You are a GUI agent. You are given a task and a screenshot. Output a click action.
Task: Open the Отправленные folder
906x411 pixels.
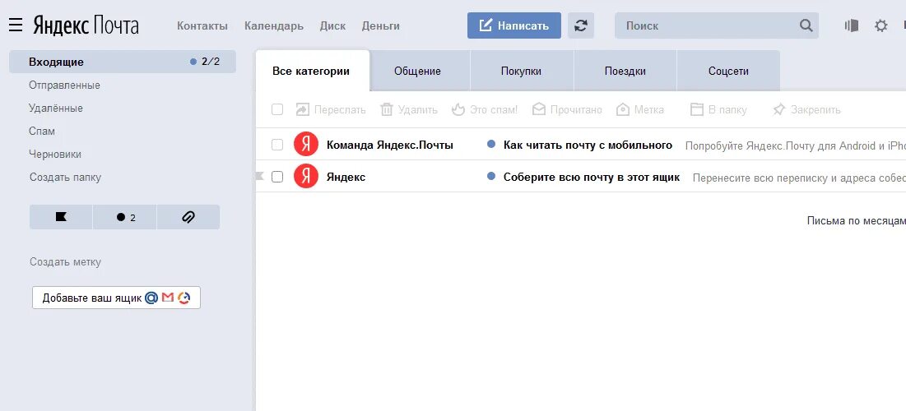click(x=64, y=85)
